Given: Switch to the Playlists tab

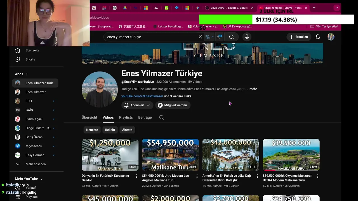Looking at the screenshot, I should pyautogui.click(x=126, y=118).
